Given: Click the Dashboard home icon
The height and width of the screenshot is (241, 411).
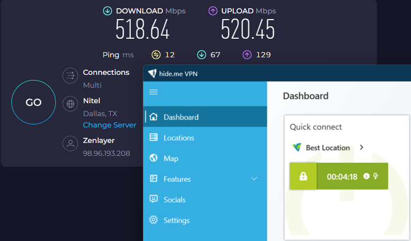Looking at the screenshot, I should (154, 117).
